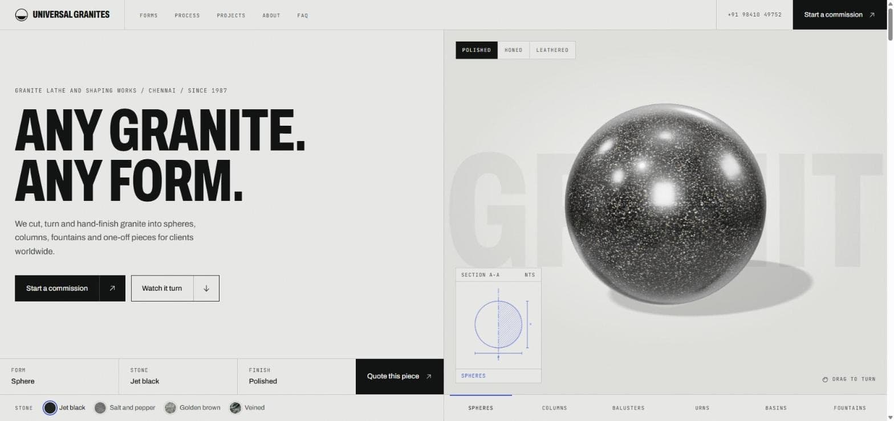Switch the finish to Polished
The image size is (894, 421).
477,50
